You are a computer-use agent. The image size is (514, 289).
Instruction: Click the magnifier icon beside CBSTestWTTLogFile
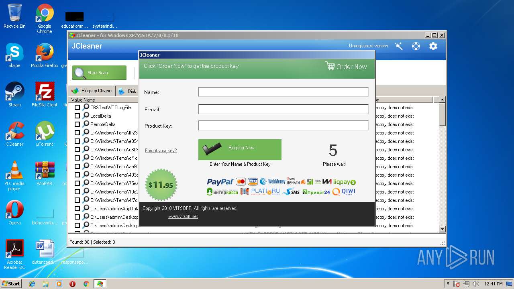click(x=86, y=107)
